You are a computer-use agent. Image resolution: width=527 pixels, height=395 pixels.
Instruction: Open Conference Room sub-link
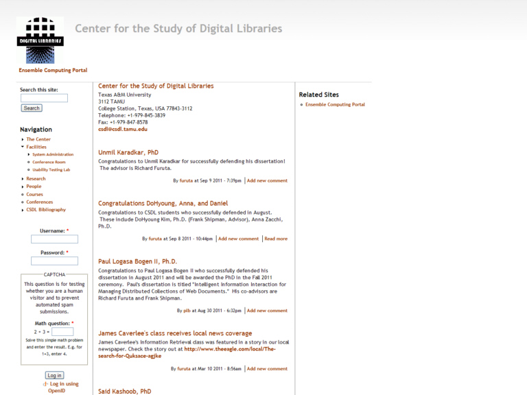click(49, 163)
